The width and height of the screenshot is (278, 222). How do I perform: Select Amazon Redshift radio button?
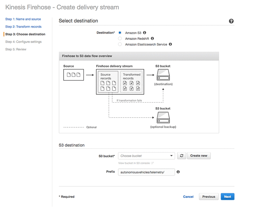click(120, 39)
